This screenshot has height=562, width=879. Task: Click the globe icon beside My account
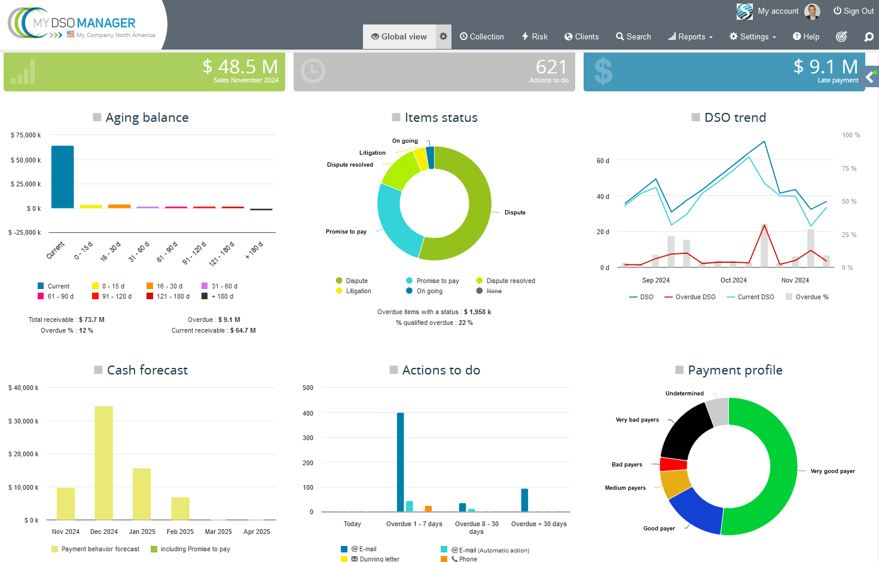(x=744, y=11)
